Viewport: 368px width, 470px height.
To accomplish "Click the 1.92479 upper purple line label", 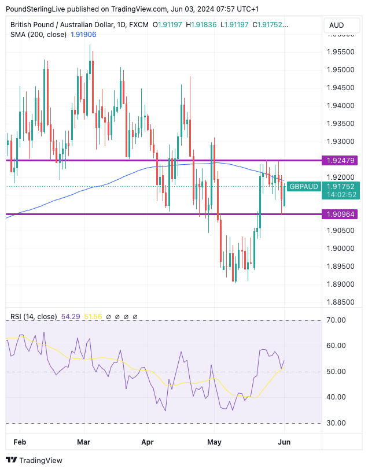I will click(x=341, y=160).
